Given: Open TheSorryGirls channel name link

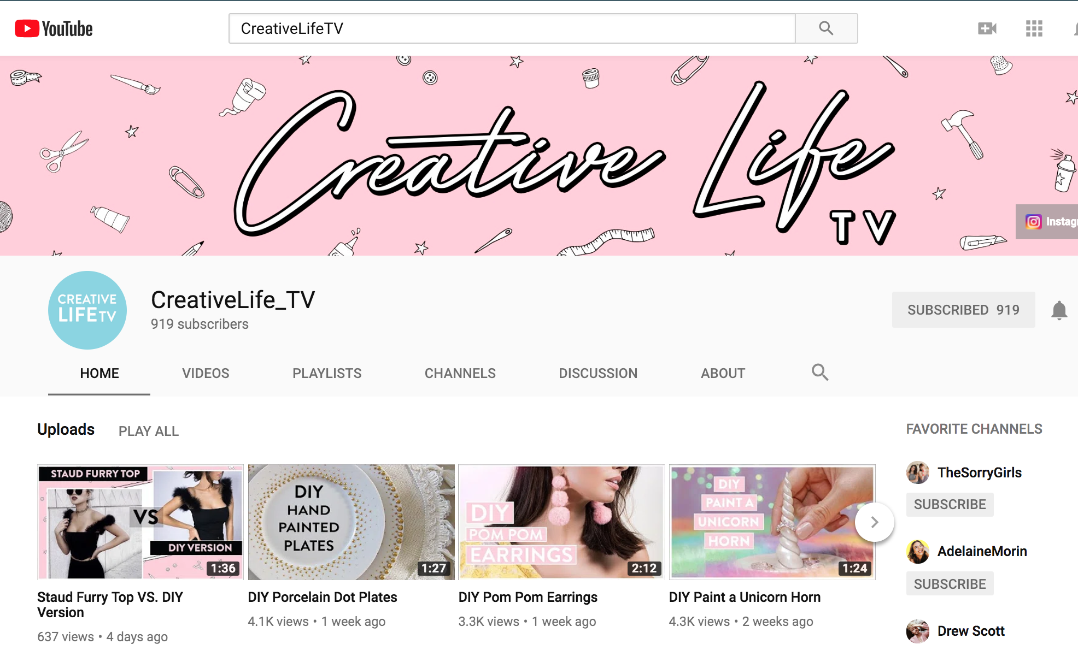Looking at the screenshot, I should [x=979, y=472].
